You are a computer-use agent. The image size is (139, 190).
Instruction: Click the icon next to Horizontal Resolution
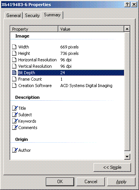point(14,60)
